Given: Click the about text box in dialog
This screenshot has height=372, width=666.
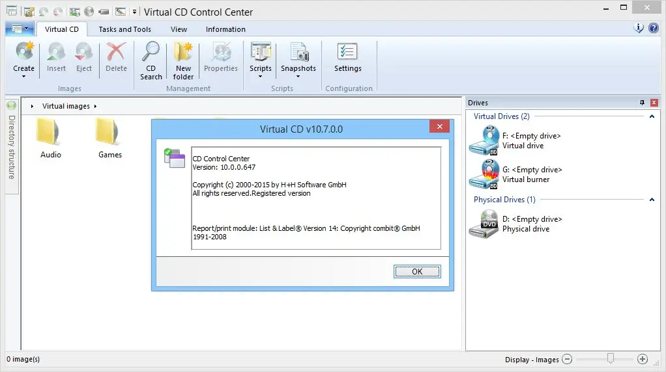Looking at the screenshot, I should pyautogui.click(x=316, y=198).
